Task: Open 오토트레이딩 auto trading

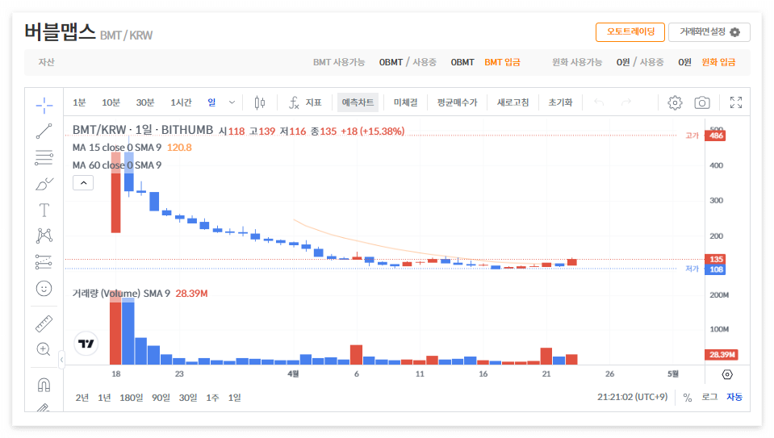Action: point(630,32)
